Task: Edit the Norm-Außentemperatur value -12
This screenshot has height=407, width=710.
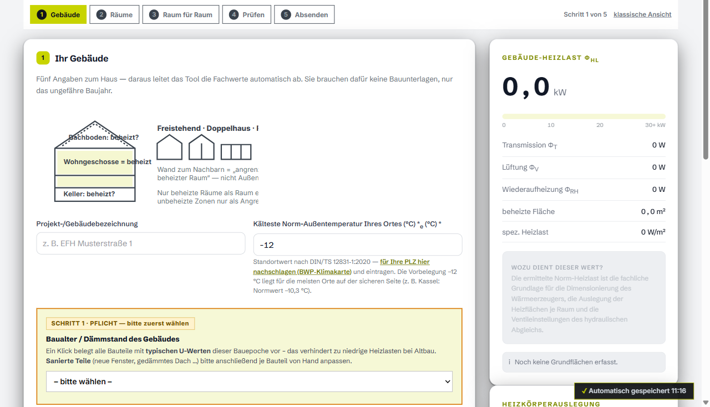Action: point(358,245)
